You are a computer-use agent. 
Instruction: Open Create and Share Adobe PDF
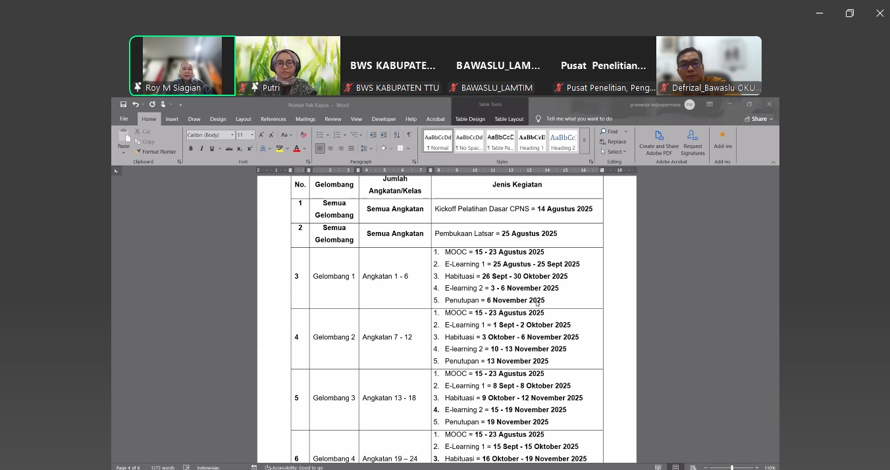[x=659, y=143]
